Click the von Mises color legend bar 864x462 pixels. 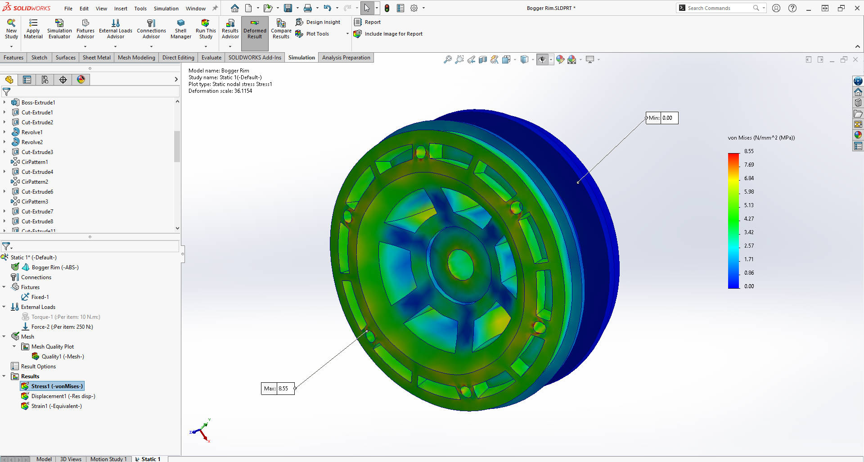(733, 220)
